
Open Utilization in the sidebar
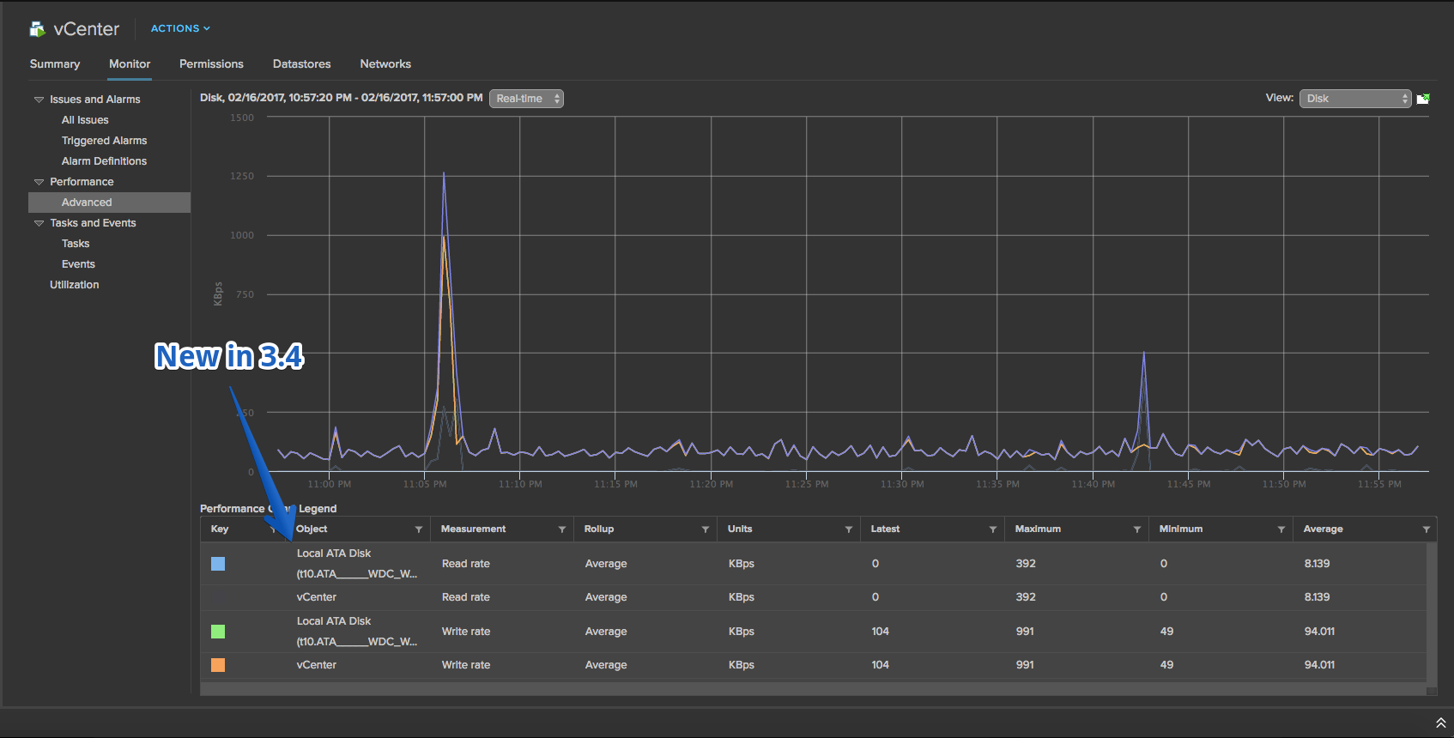click(75, 285)
